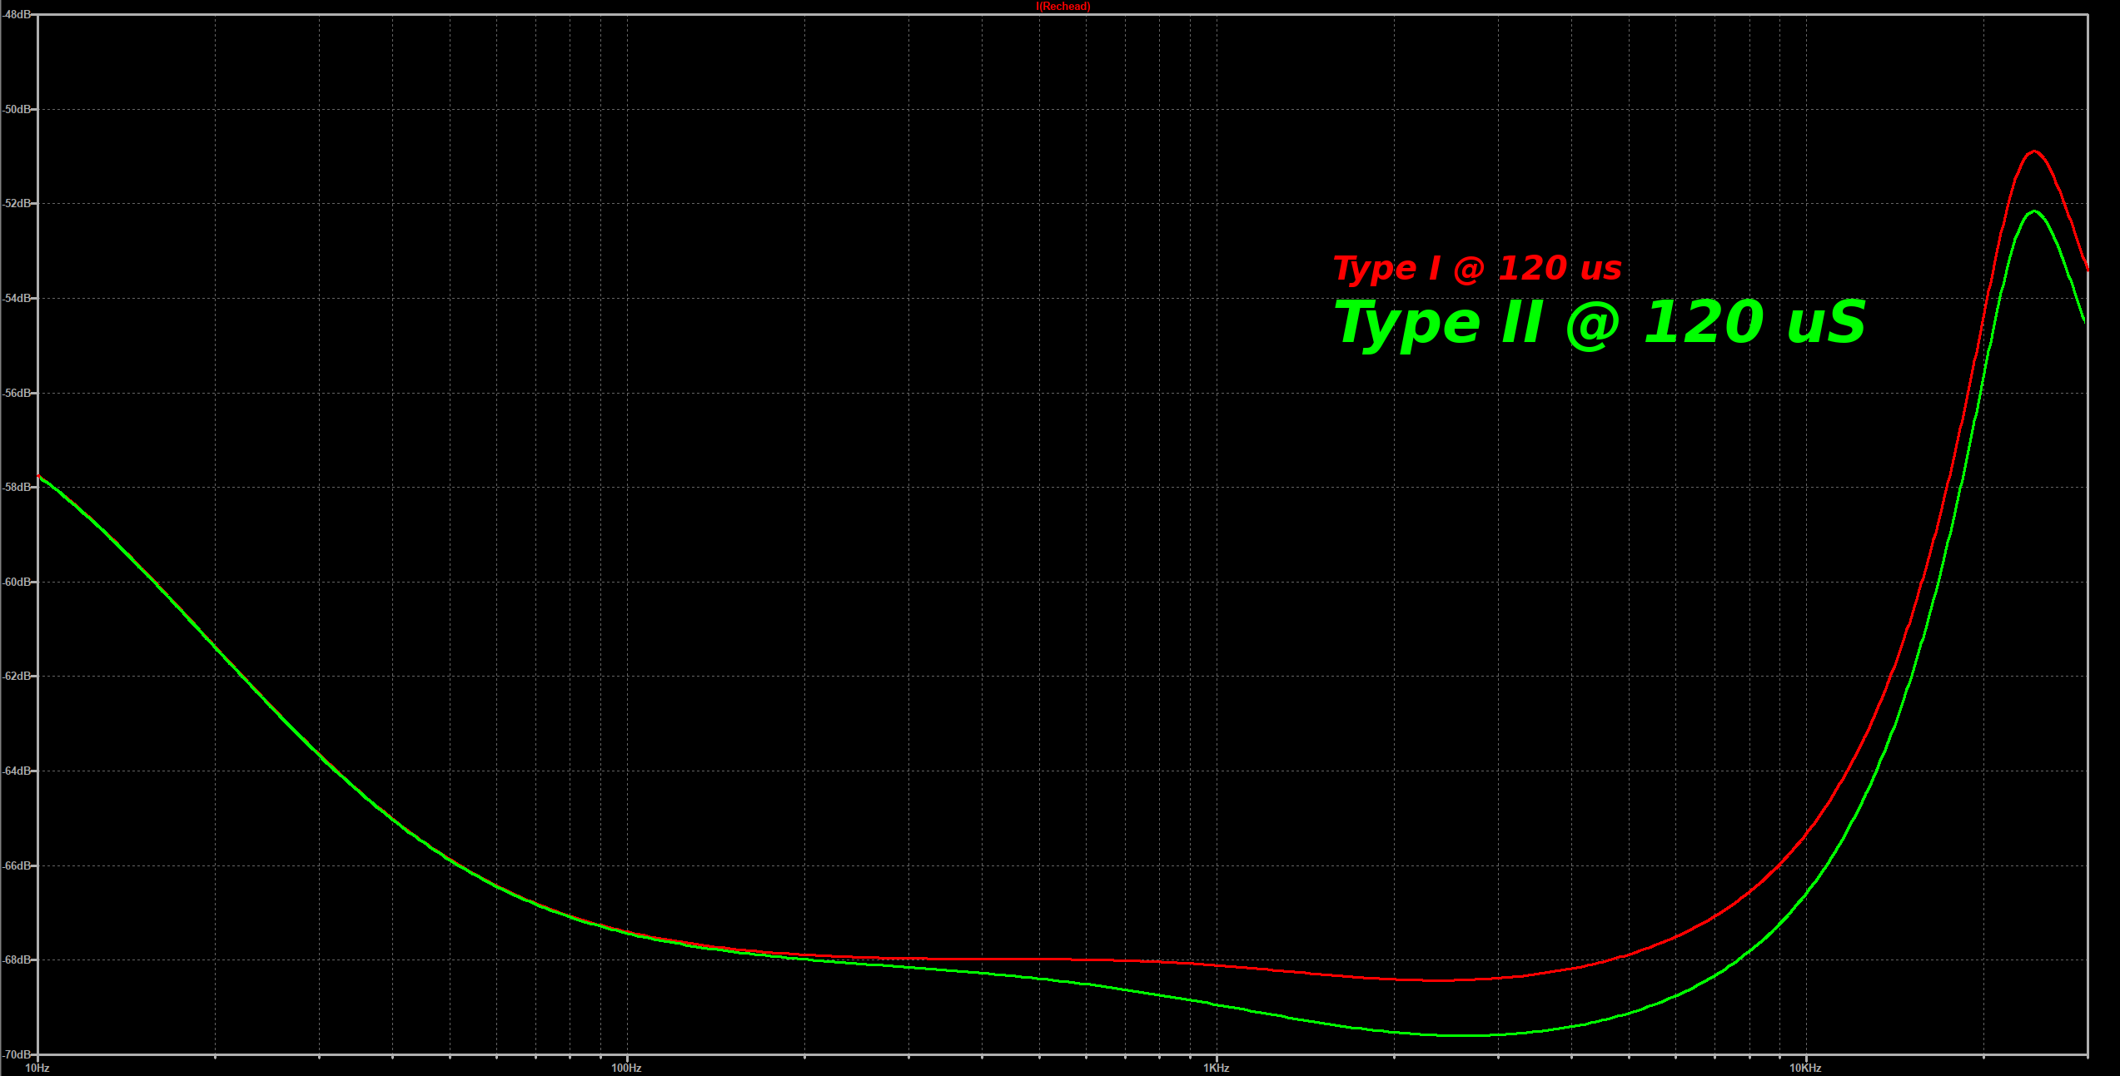
Task: Click the -48dB vertical axis label
Action: click(16, 15)
